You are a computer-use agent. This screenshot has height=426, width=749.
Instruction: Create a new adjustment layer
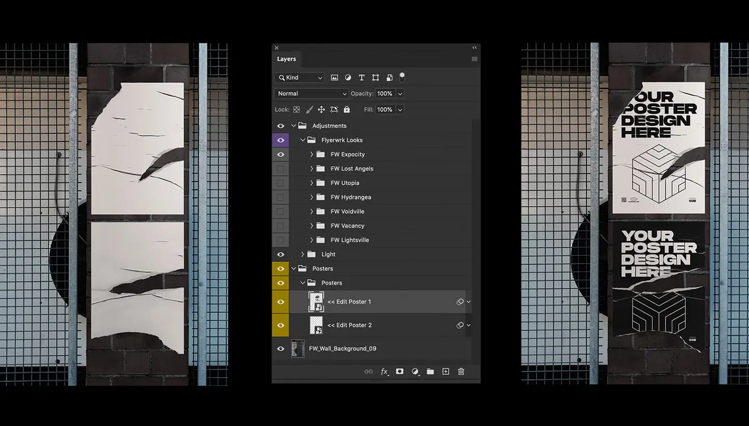415,371
